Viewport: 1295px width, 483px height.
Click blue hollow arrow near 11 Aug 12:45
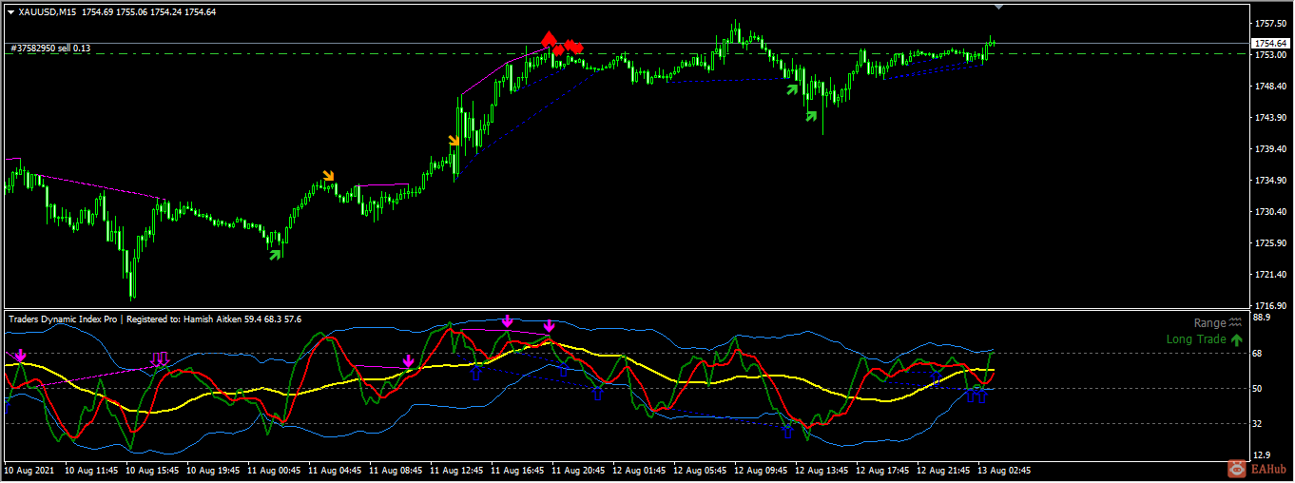pyautogui.click(x=476, y=373)
